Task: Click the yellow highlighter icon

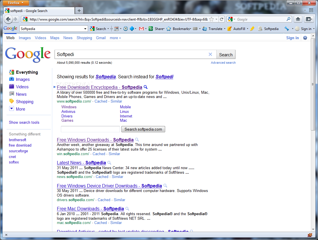Action: 252,29
